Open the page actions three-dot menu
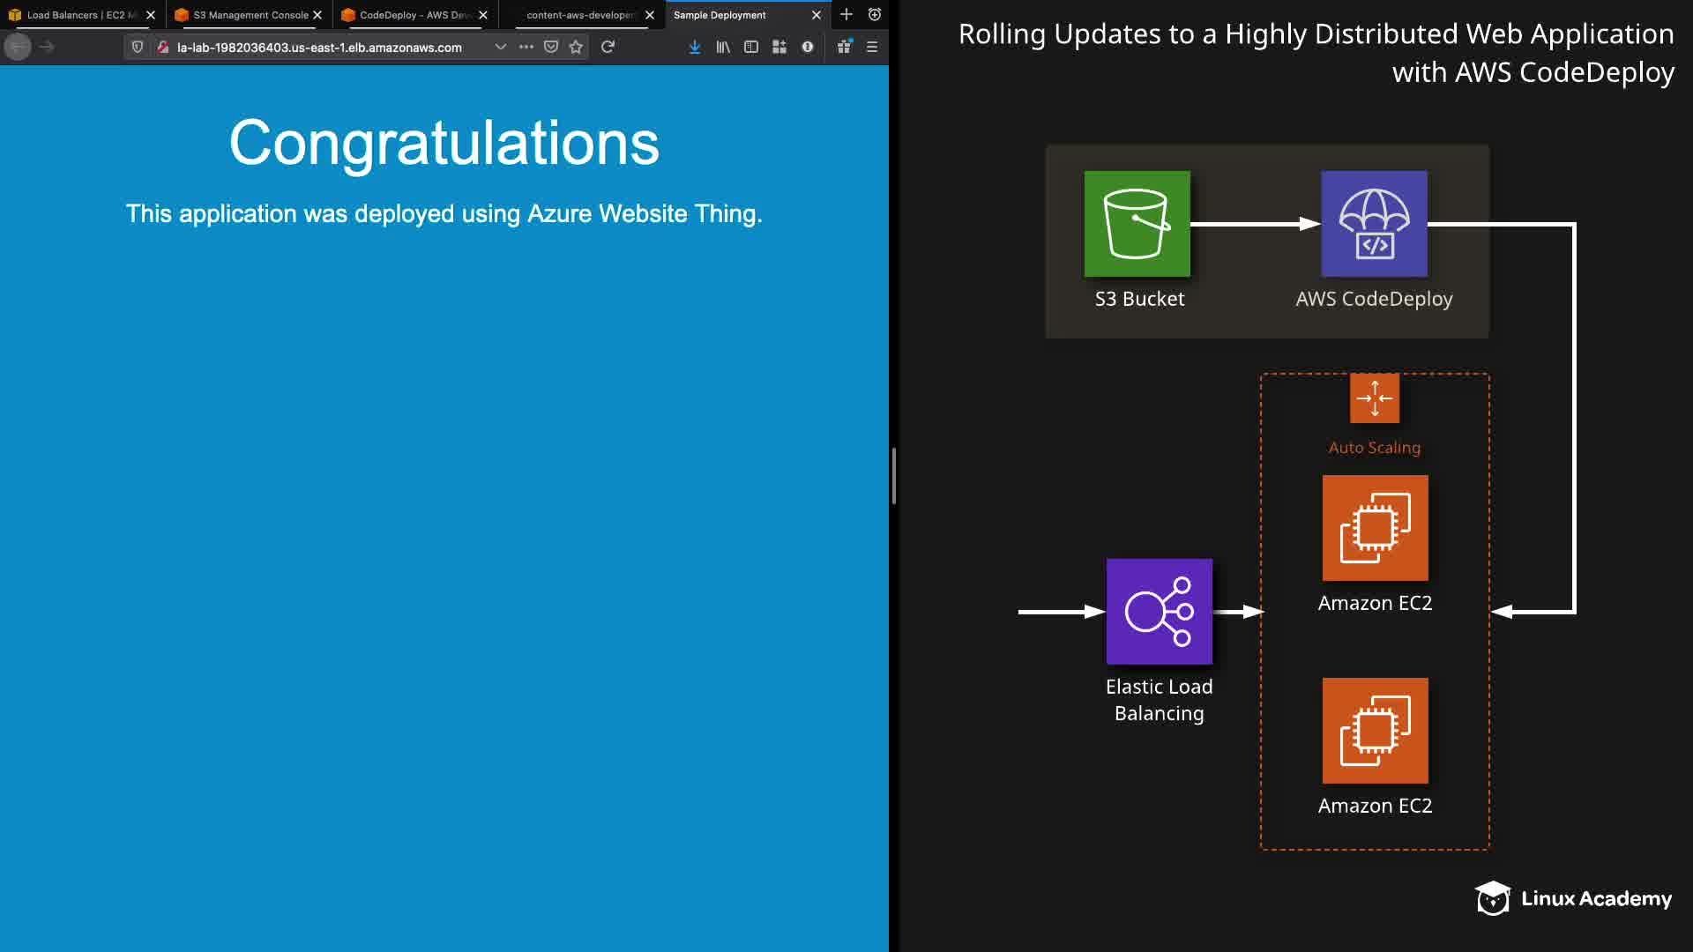This screenshot has width=1693, height=952. [x=526, y=47]
